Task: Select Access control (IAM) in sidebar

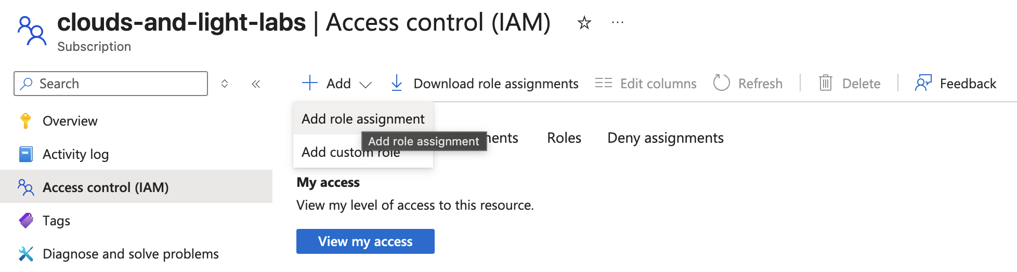Action: 136,186
